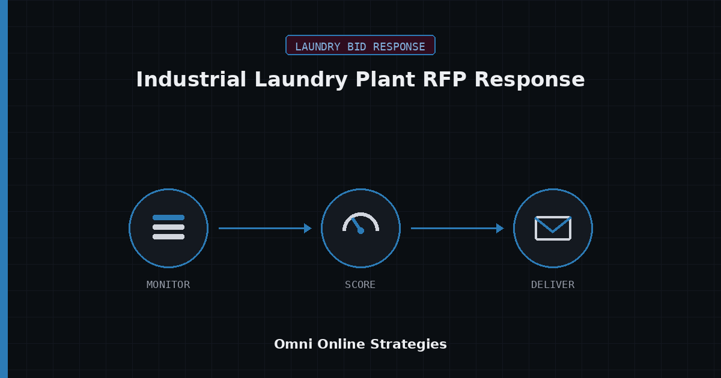The width and height of the screenshot is (721, 378).
Task: Click the SCORE label
Action: (x=360, y=284)
